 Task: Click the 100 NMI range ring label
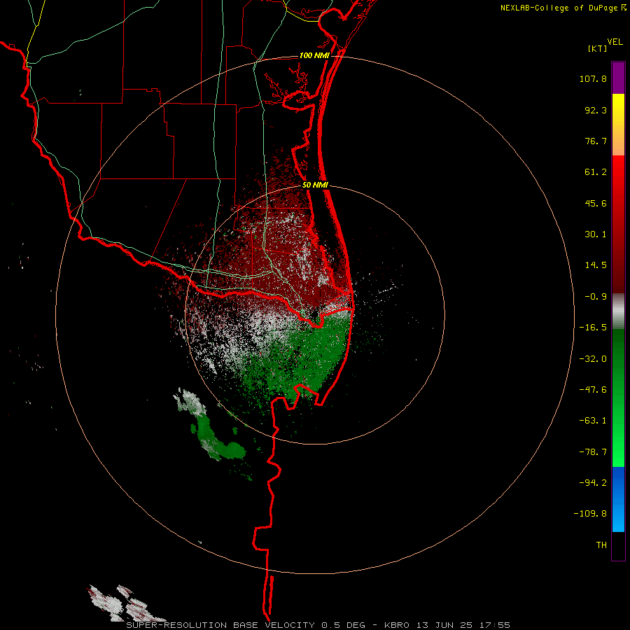click(314, 55)
